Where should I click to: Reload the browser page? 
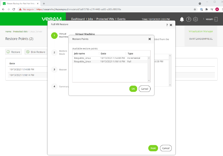pos(14,9)
